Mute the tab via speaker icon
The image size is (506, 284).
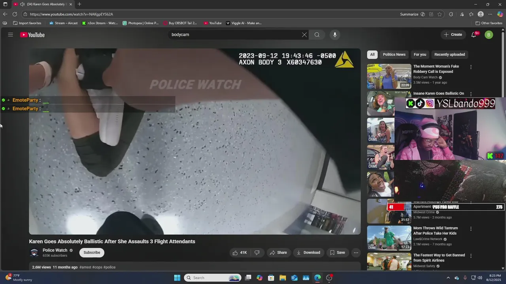(22, 4)
